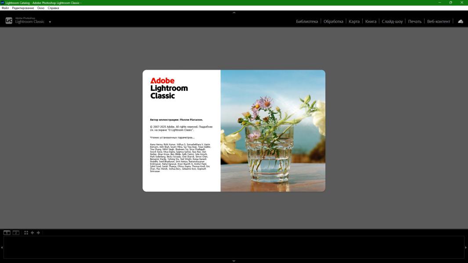
Task: Restore the window using title bar button
Action: point(450,3)
